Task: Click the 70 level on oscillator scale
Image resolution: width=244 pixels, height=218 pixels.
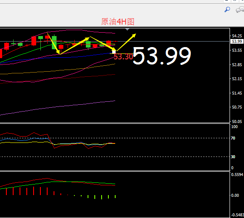Action: (x=233, y=138)
